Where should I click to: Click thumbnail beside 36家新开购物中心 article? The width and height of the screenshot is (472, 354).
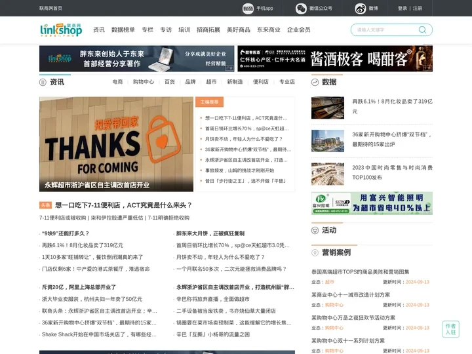coord(328,141)
